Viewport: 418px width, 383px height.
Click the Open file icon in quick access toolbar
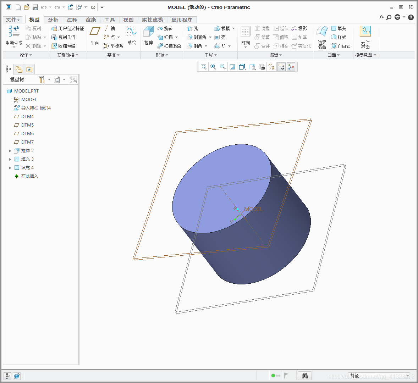26,7
